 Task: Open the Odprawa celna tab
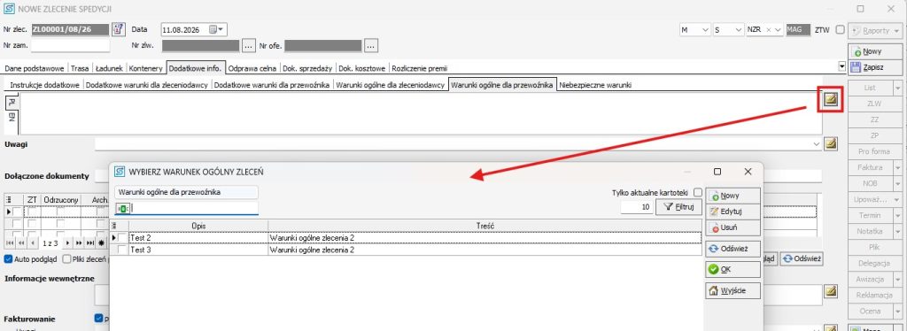pyautogui.click(x=252, y=68)
